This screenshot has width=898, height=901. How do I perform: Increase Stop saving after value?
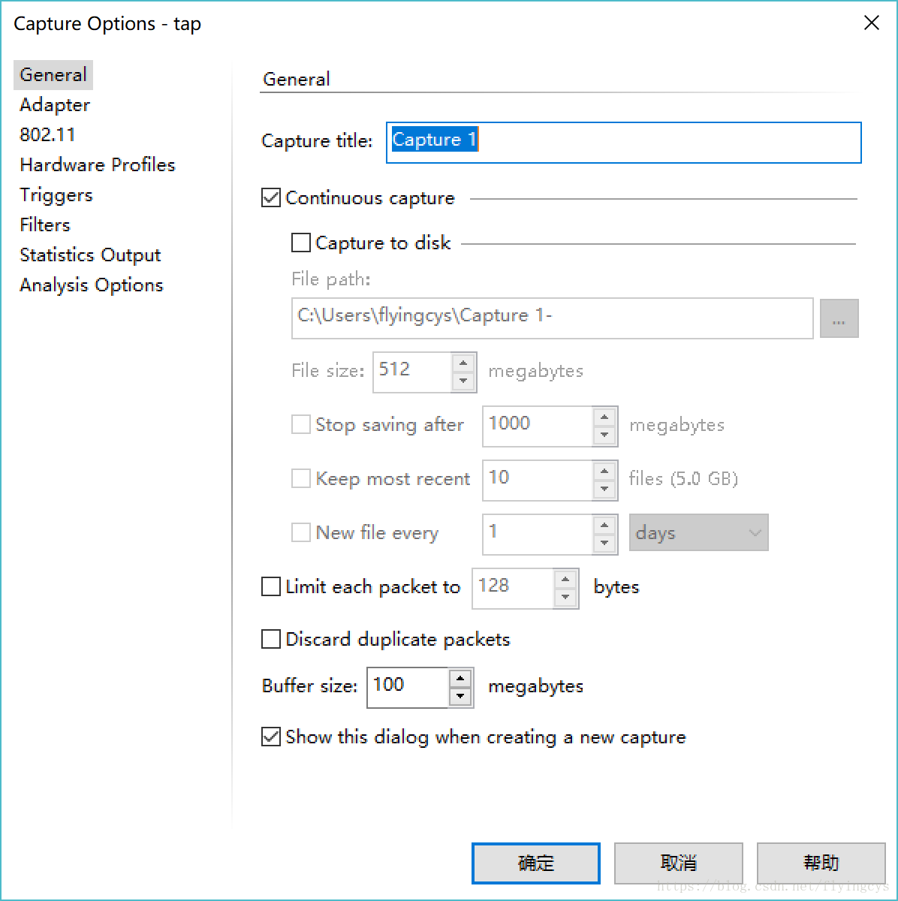[x=604, y=417]
